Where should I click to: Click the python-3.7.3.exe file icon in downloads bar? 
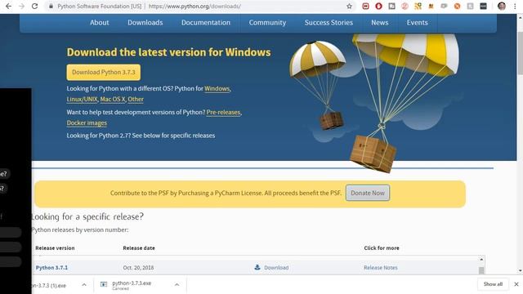click(104, 284)
